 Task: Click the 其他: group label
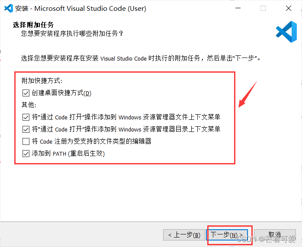click(x=29, y=105)
